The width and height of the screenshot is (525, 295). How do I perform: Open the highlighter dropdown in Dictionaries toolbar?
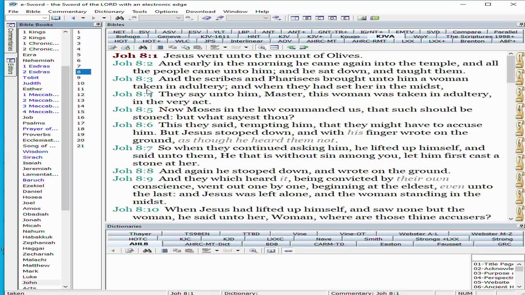click(217, 251)
